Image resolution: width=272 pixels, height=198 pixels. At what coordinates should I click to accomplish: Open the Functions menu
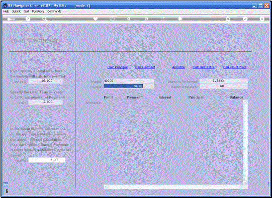[38, 11]
